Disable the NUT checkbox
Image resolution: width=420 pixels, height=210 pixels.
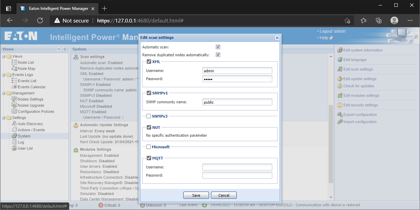149,127
